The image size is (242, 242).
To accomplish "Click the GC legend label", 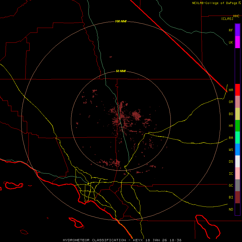I will [x=231, y=186].
